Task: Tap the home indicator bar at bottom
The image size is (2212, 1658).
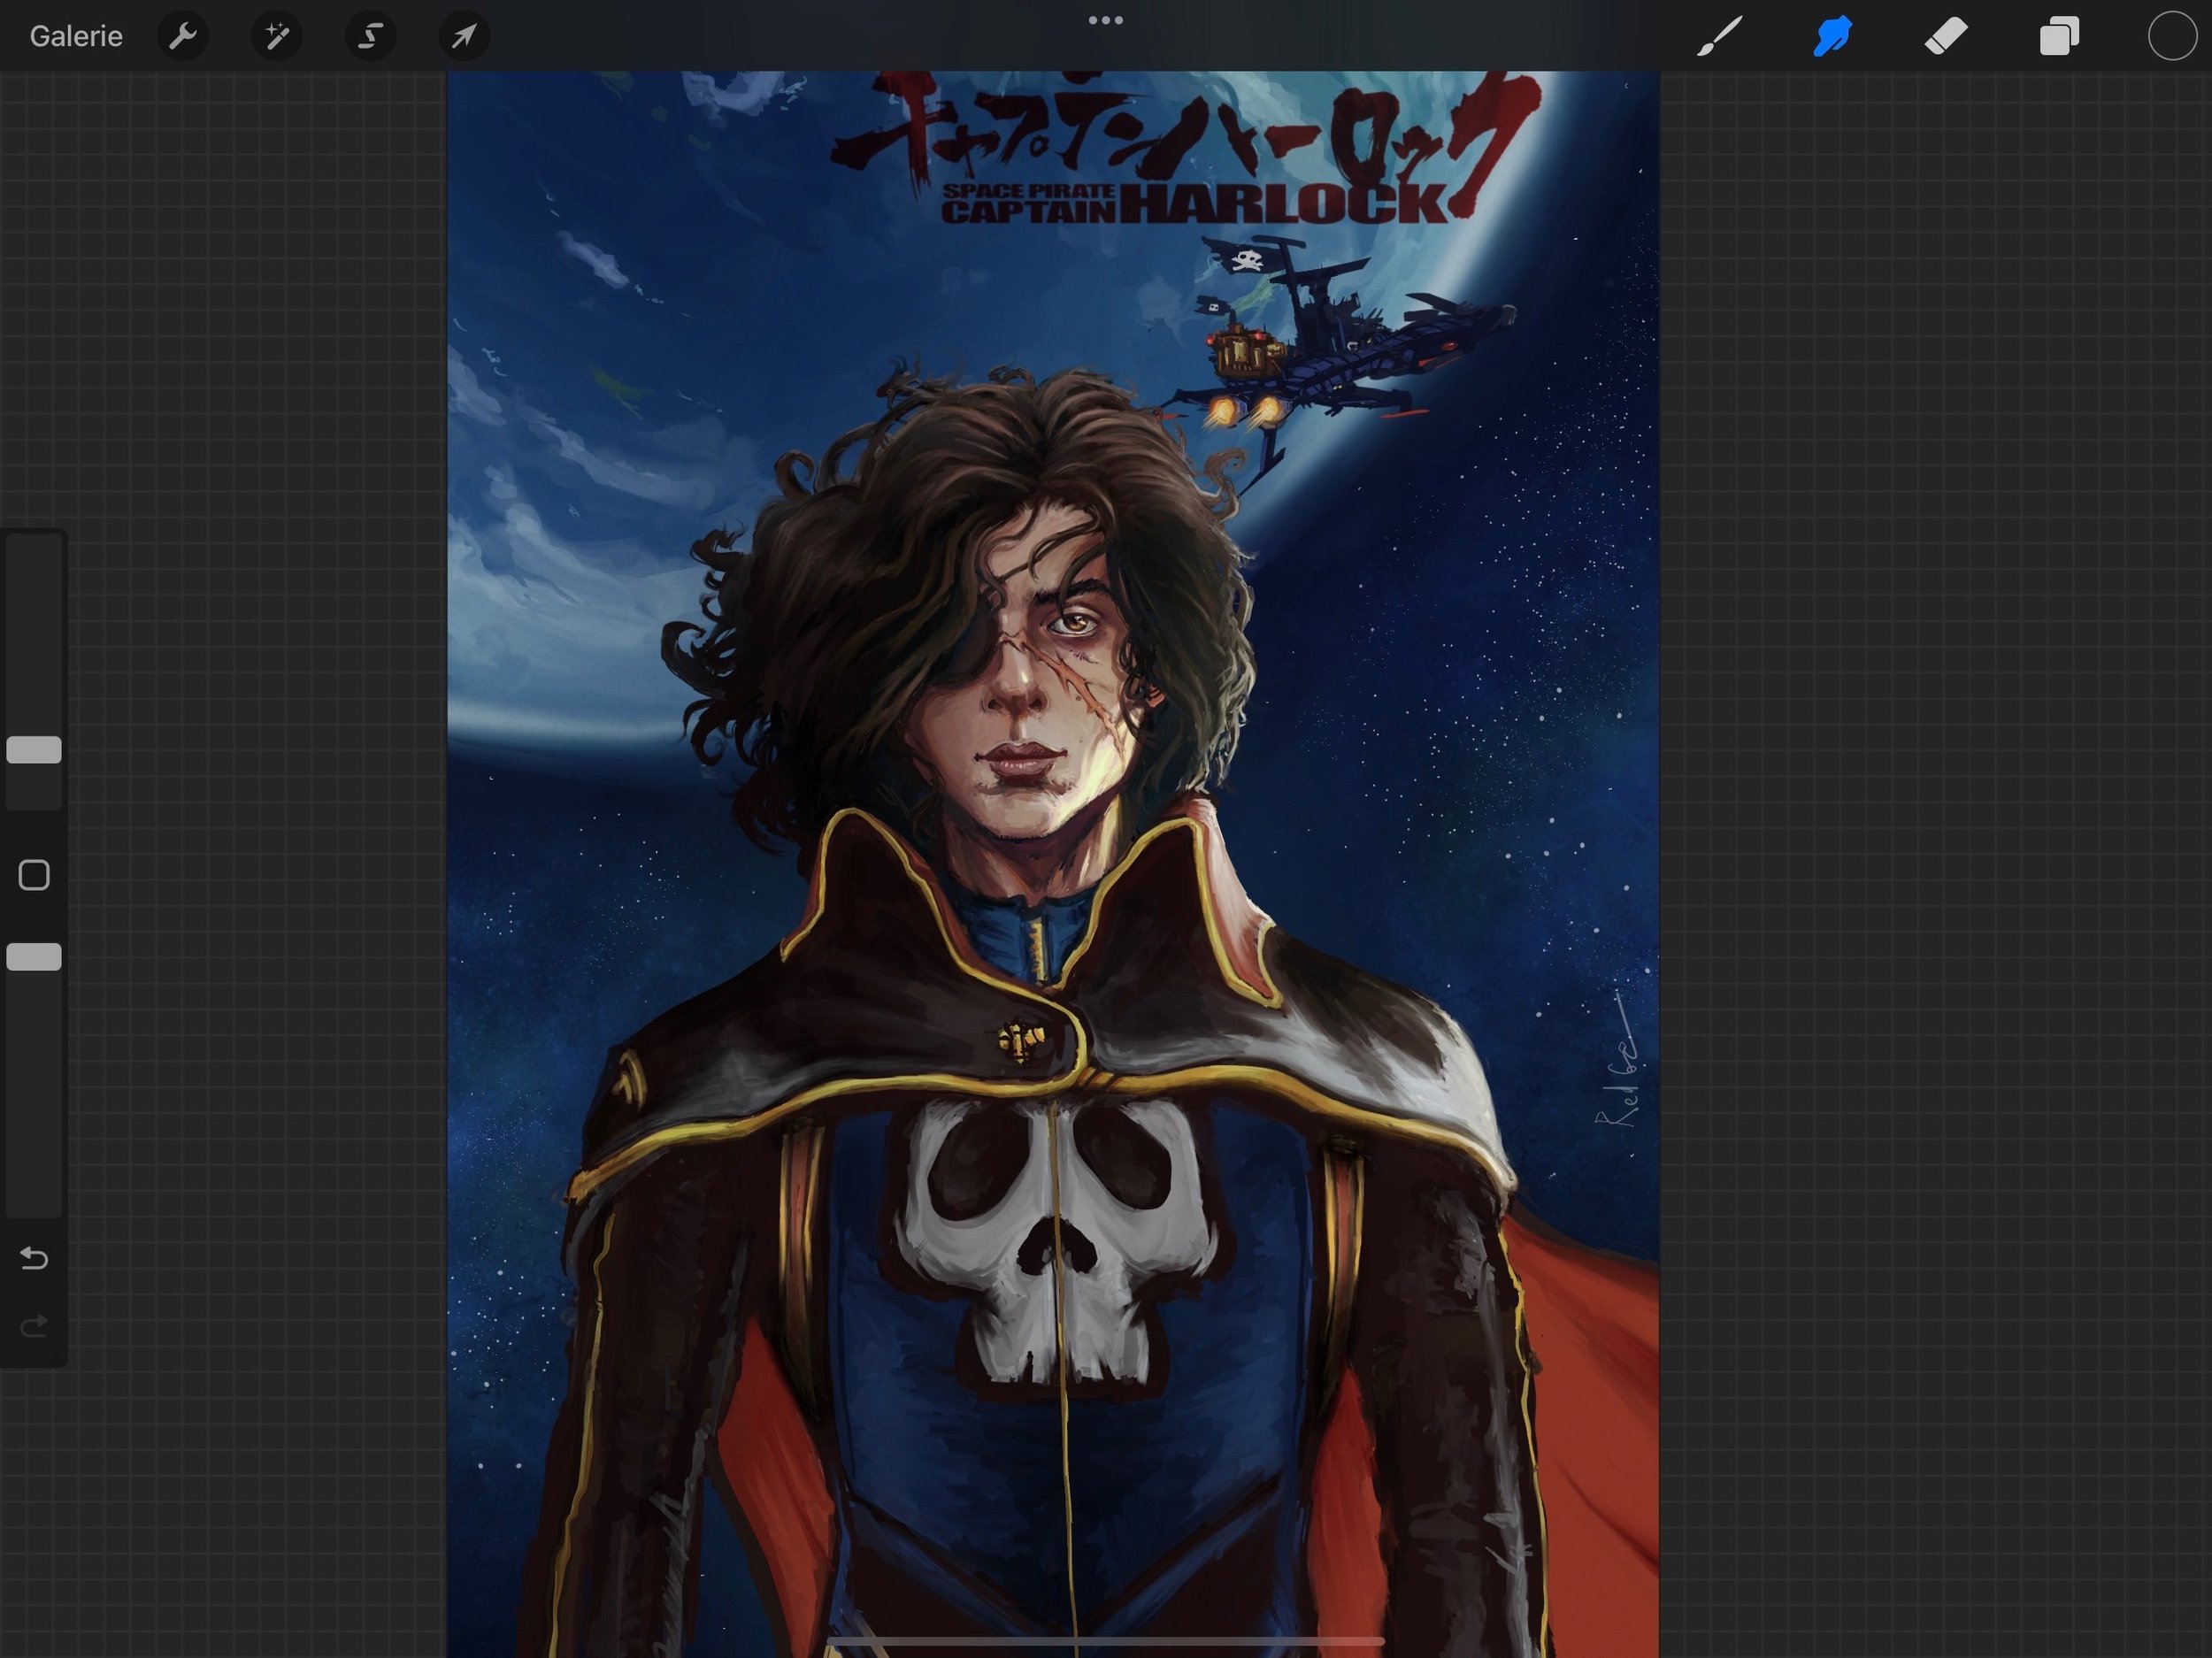Action: pos(1105,1641)
